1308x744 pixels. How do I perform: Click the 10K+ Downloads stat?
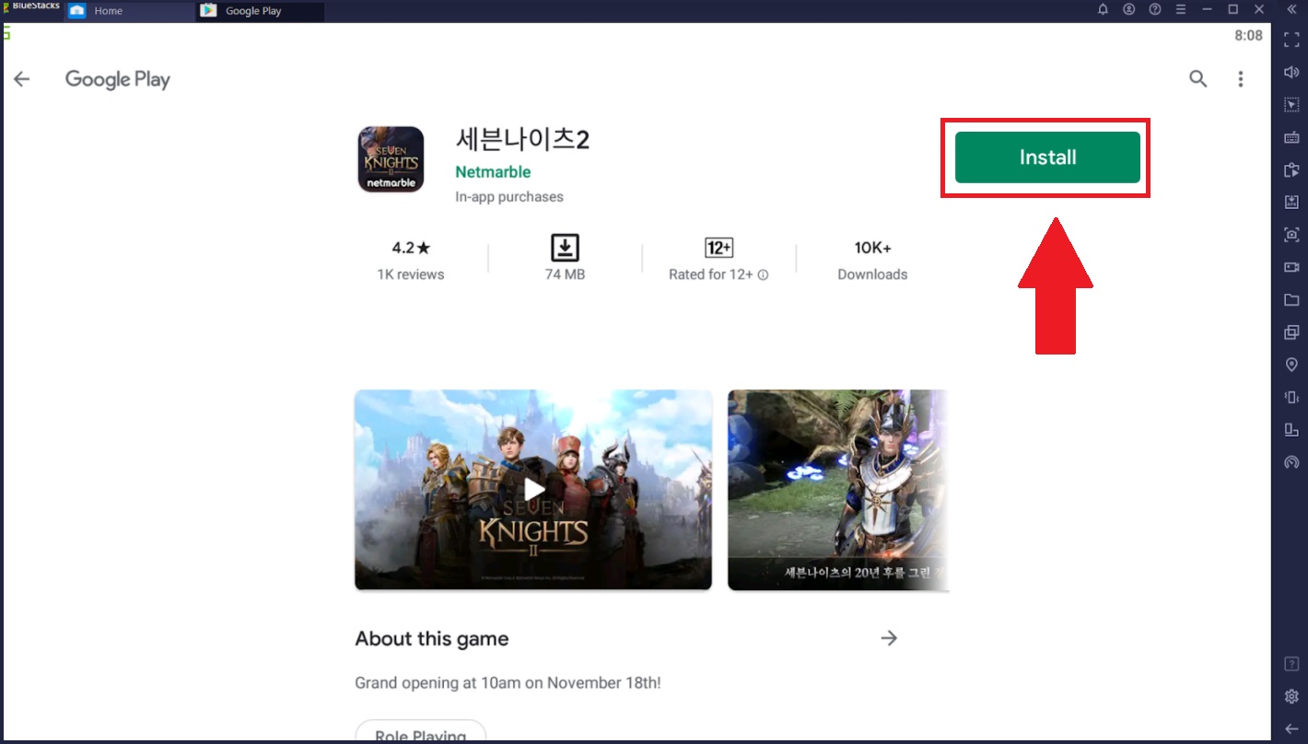click(x=872, y=260)
